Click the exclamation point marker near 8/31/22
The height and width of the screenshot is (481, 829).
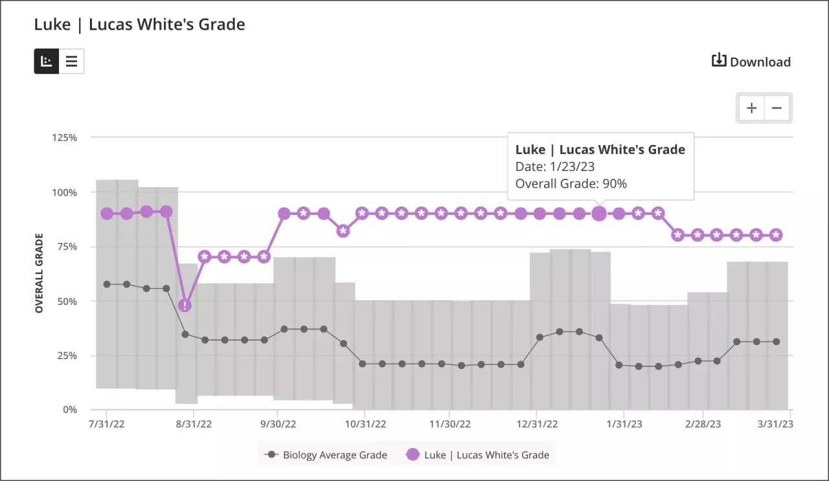[185, 305]
